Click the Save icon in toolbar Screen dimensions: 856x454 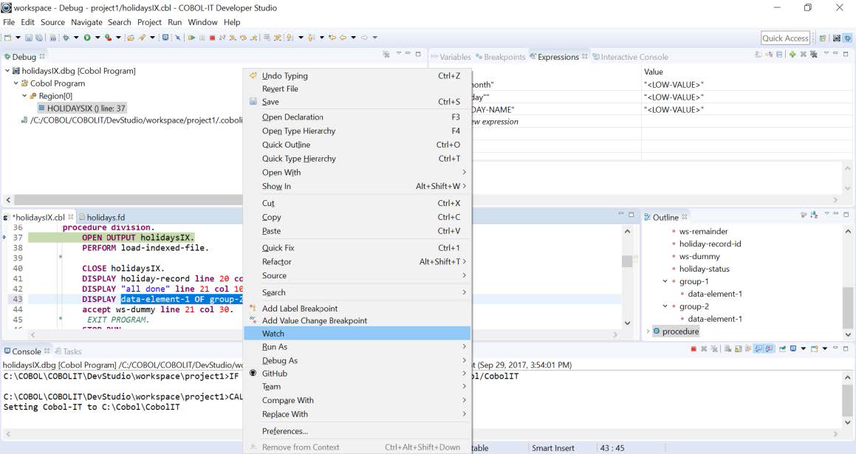pyautogui.click(x=28, y=38)
